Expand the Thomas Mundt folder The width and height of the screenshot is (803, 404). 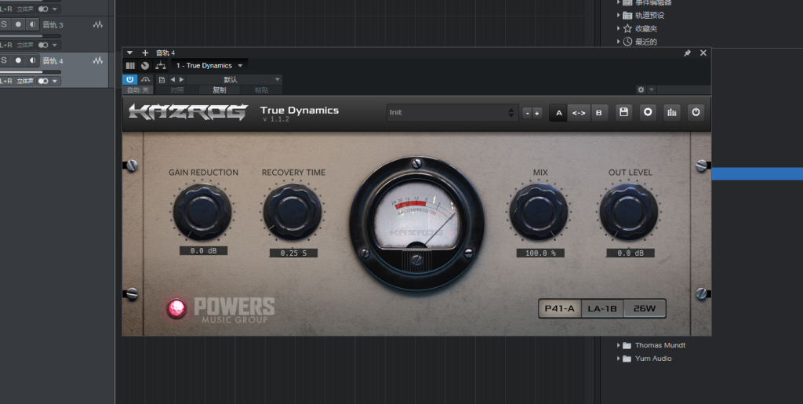pyautogui.click(x=618, y=345)
